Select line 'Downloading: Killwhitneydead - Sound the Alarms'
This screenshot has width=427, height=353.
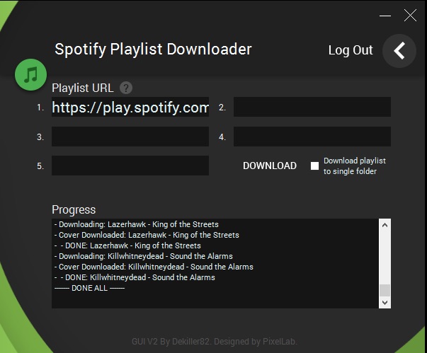144,256
